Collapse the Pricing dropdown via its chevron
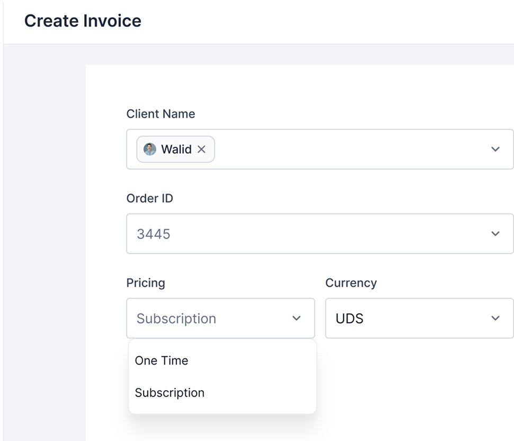The height and width of the screenshot is (441, 514). (x=296, y=319)
